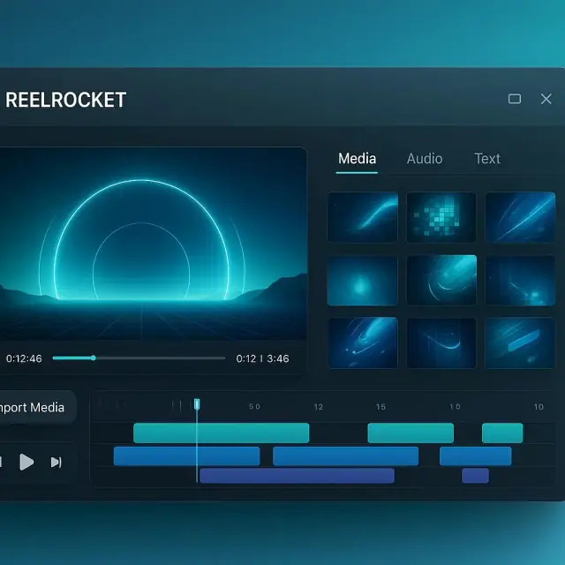The image size is (565, 565).
Task: Click the Play button
Action: (x=26, y=462)
